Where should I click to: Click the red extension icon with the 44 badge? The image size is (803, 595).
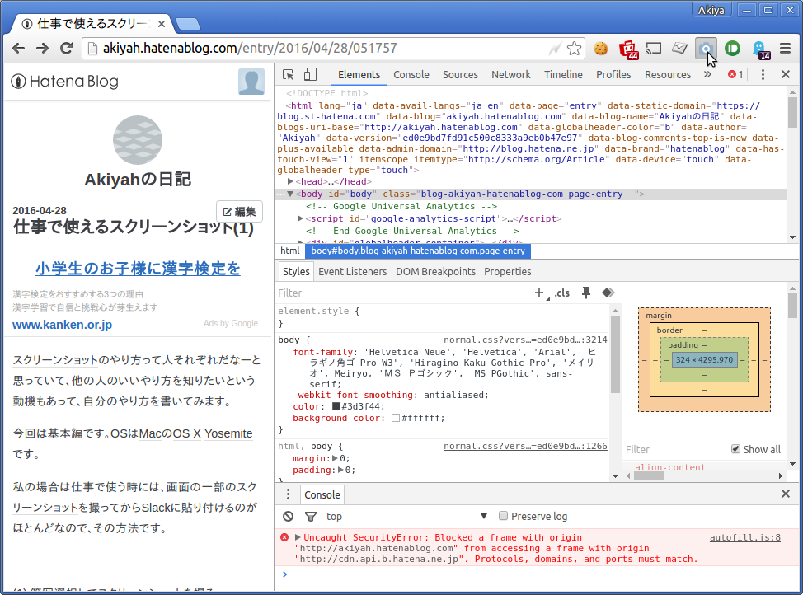(628, 49)
